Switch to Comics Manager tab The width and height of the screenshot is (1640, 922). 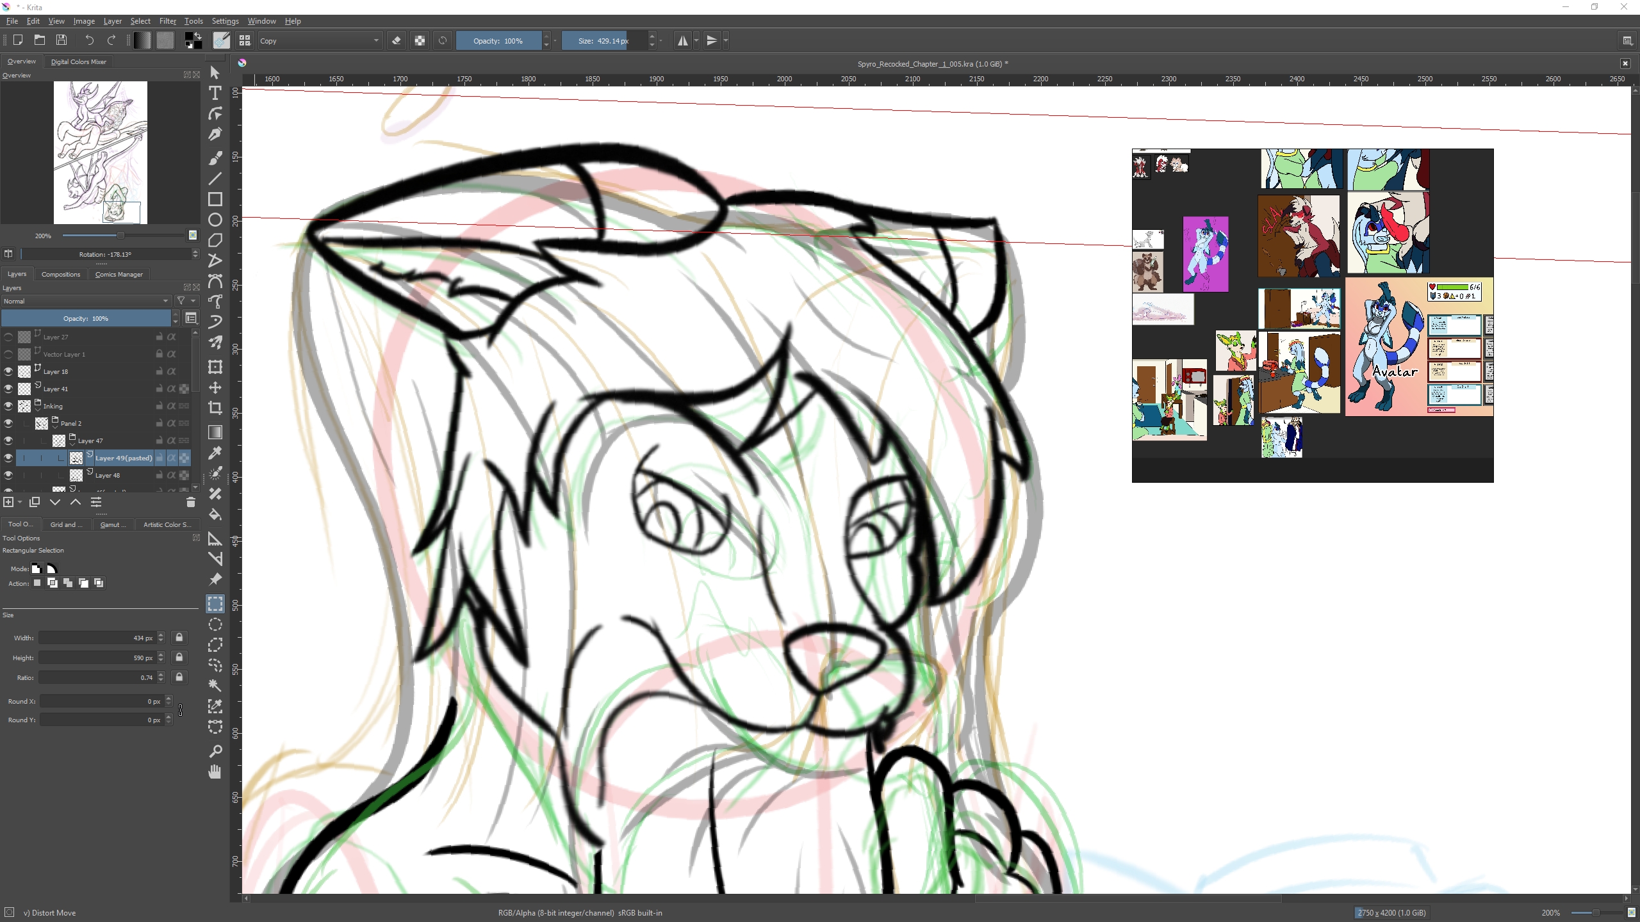119,274
